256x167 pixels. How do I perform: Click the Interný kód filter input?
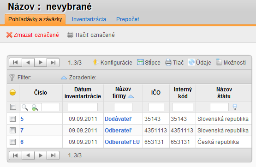pyautogui.click(x=183, y=107)
